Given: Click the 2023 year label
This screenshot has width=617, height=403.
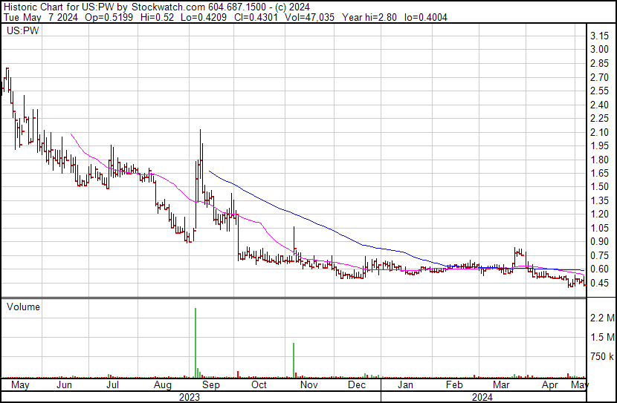Looking at the screenshot, I should tap(190, 397).
